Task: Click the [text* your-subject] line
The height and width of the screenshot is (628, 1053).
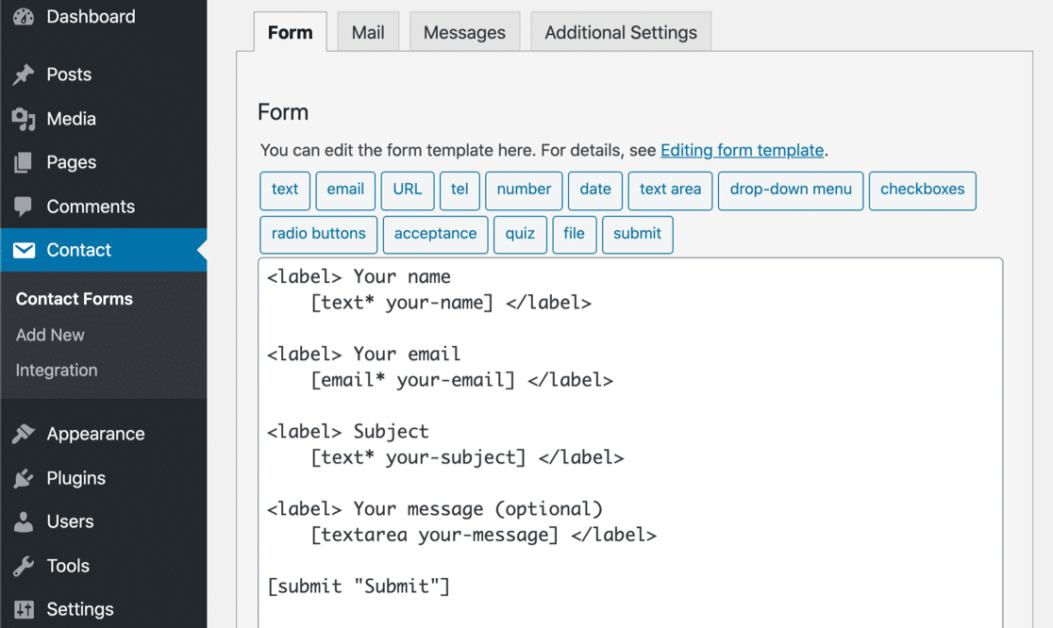Action: 467,457
